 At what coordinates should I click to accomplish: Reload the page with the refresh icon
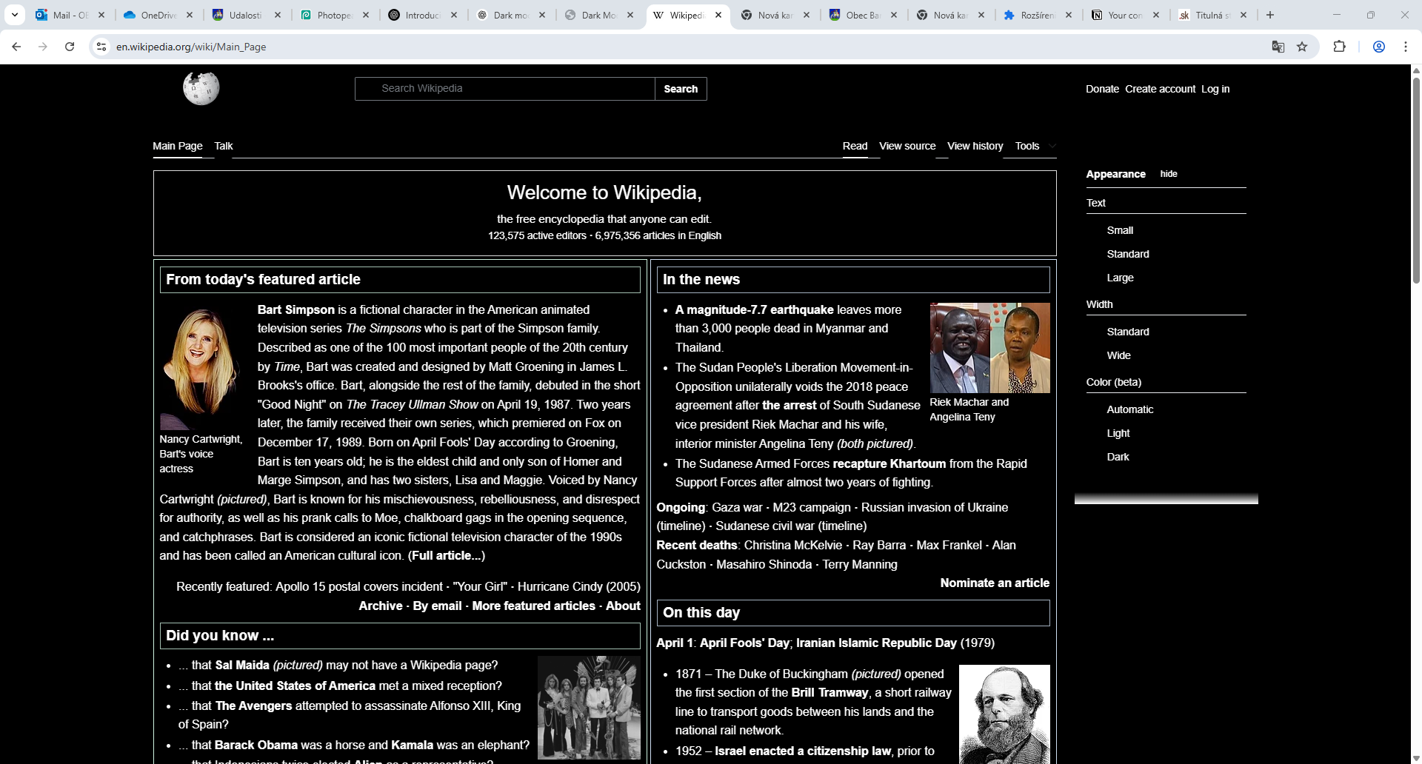coord(70,47)
